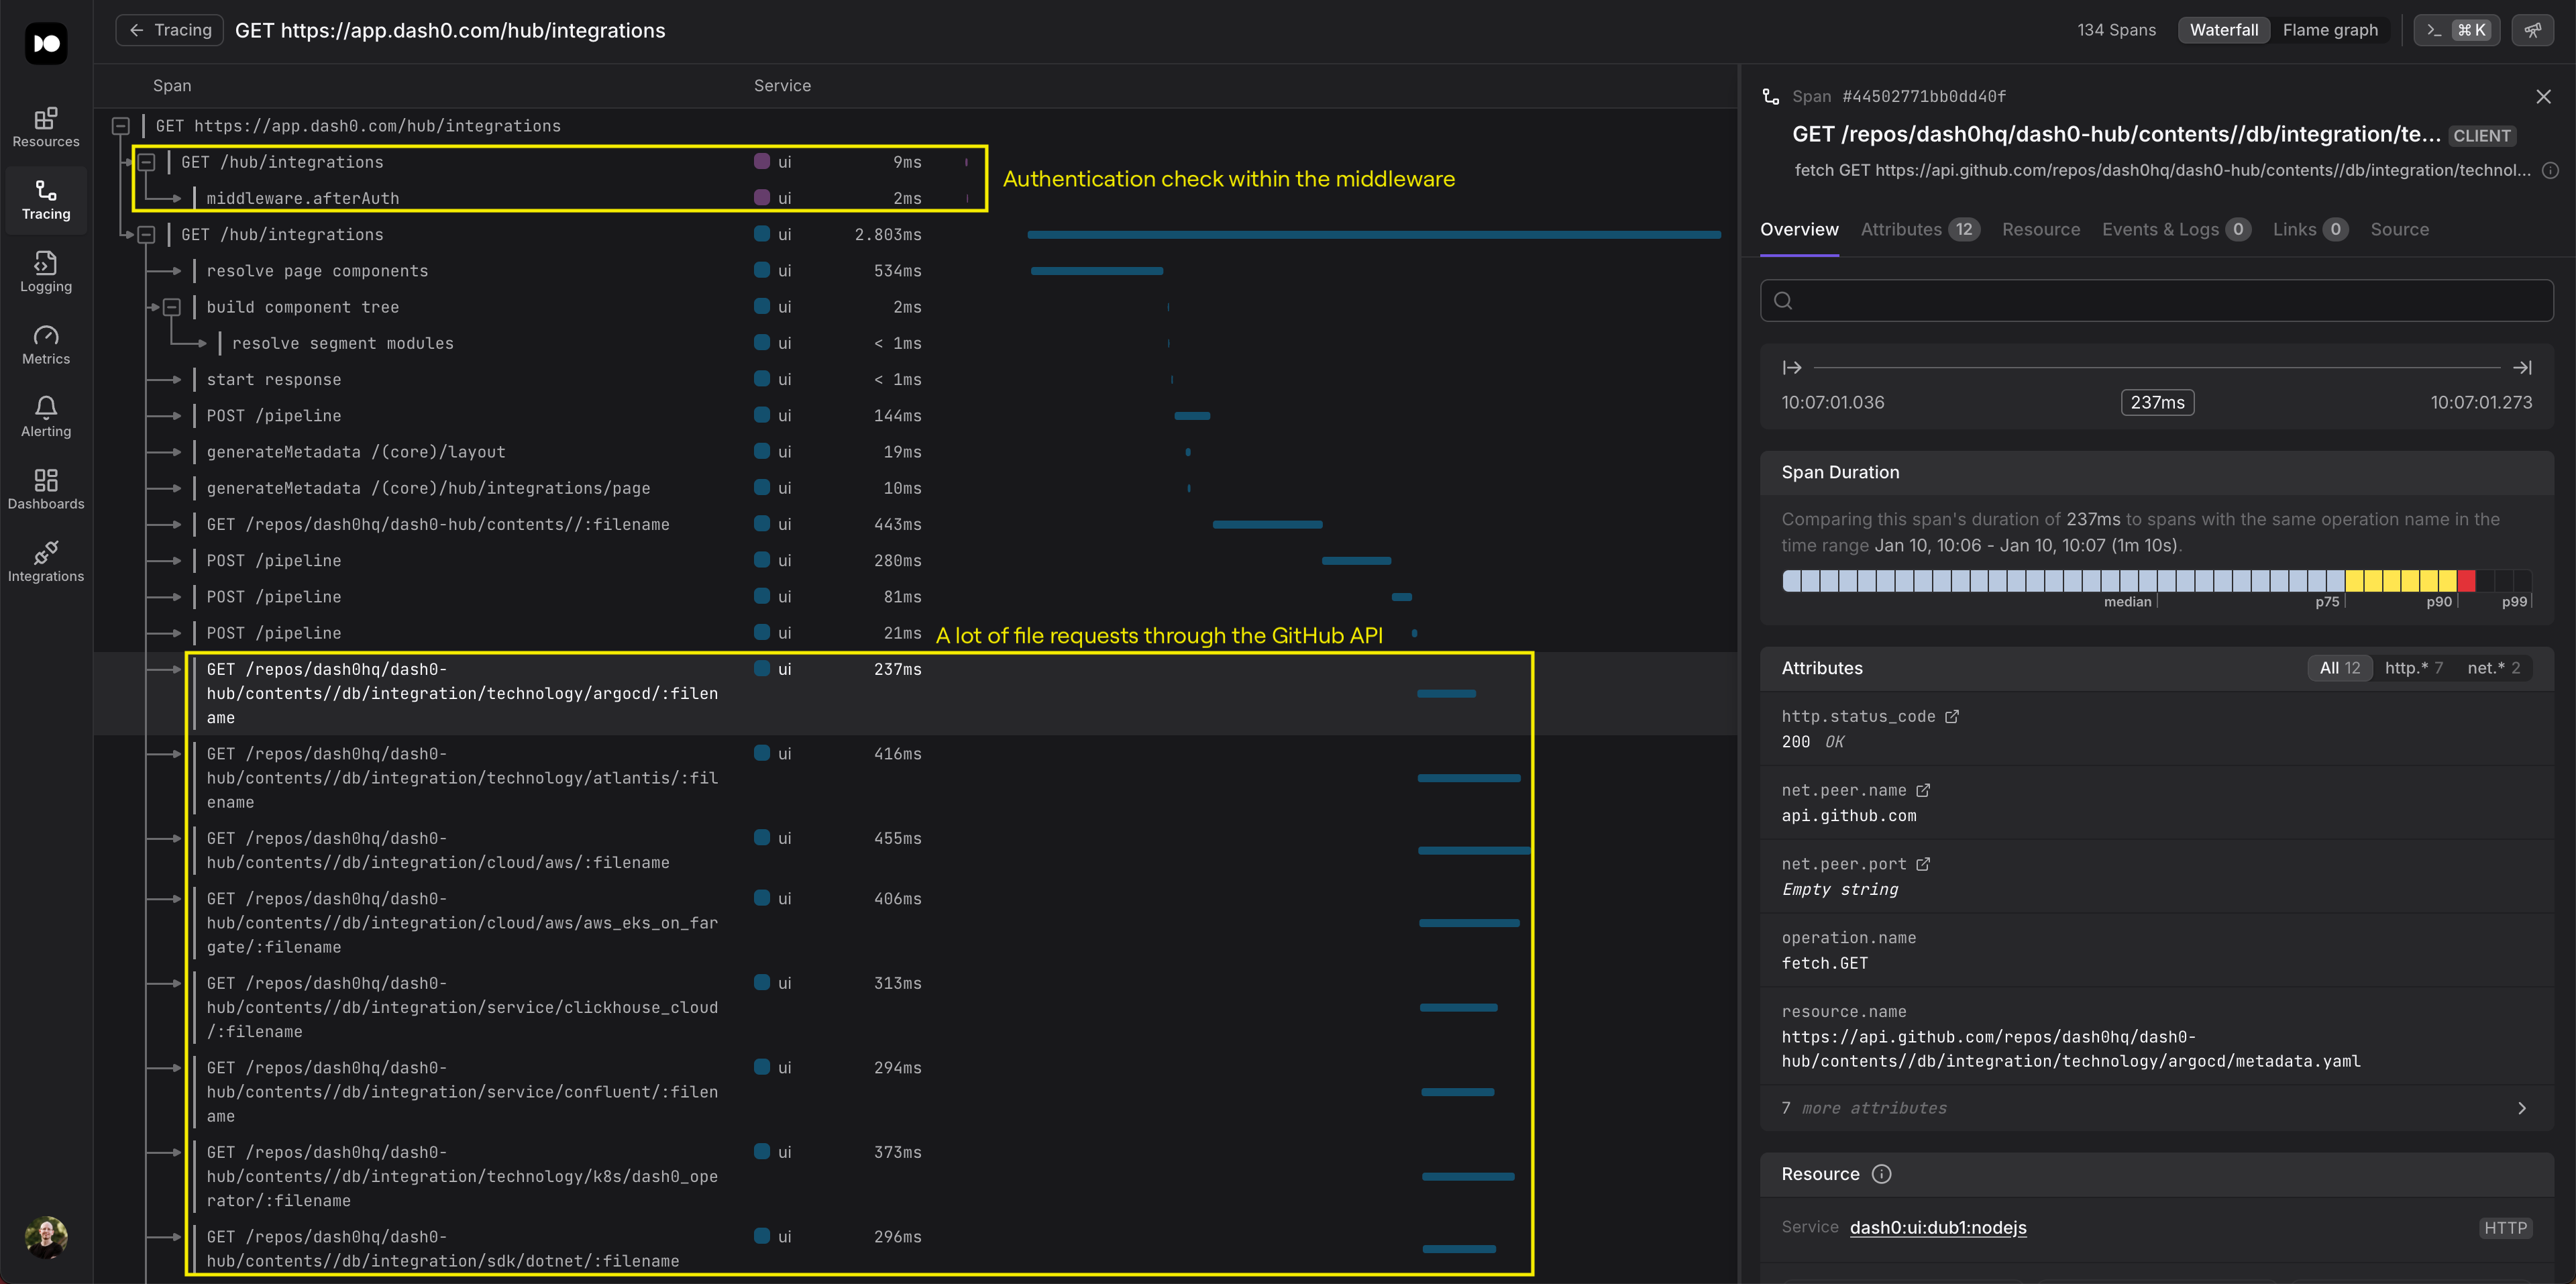Viewport: 2576px width, 1284px height.
Task: Click the HTTP badge in Resource section
Action: point(2505,1228)
